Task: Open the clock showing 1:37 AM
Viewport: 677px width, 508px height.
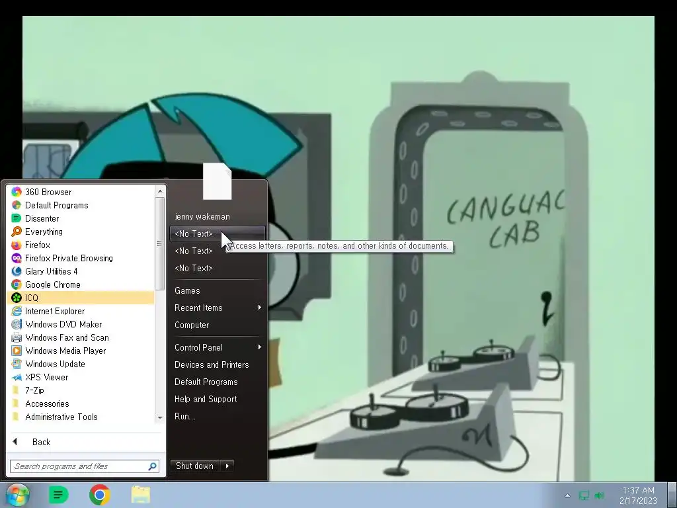Action: [x=638, y=495]
